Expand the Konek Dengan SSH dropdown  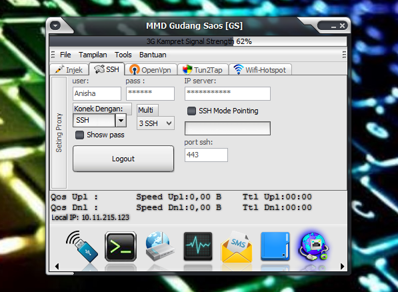[121, 121]
